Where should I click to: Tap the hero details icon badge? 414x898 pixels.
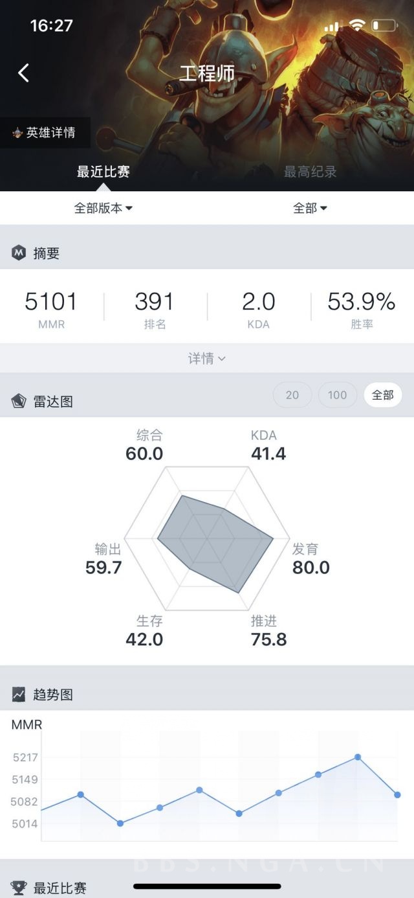coord(17,133)
